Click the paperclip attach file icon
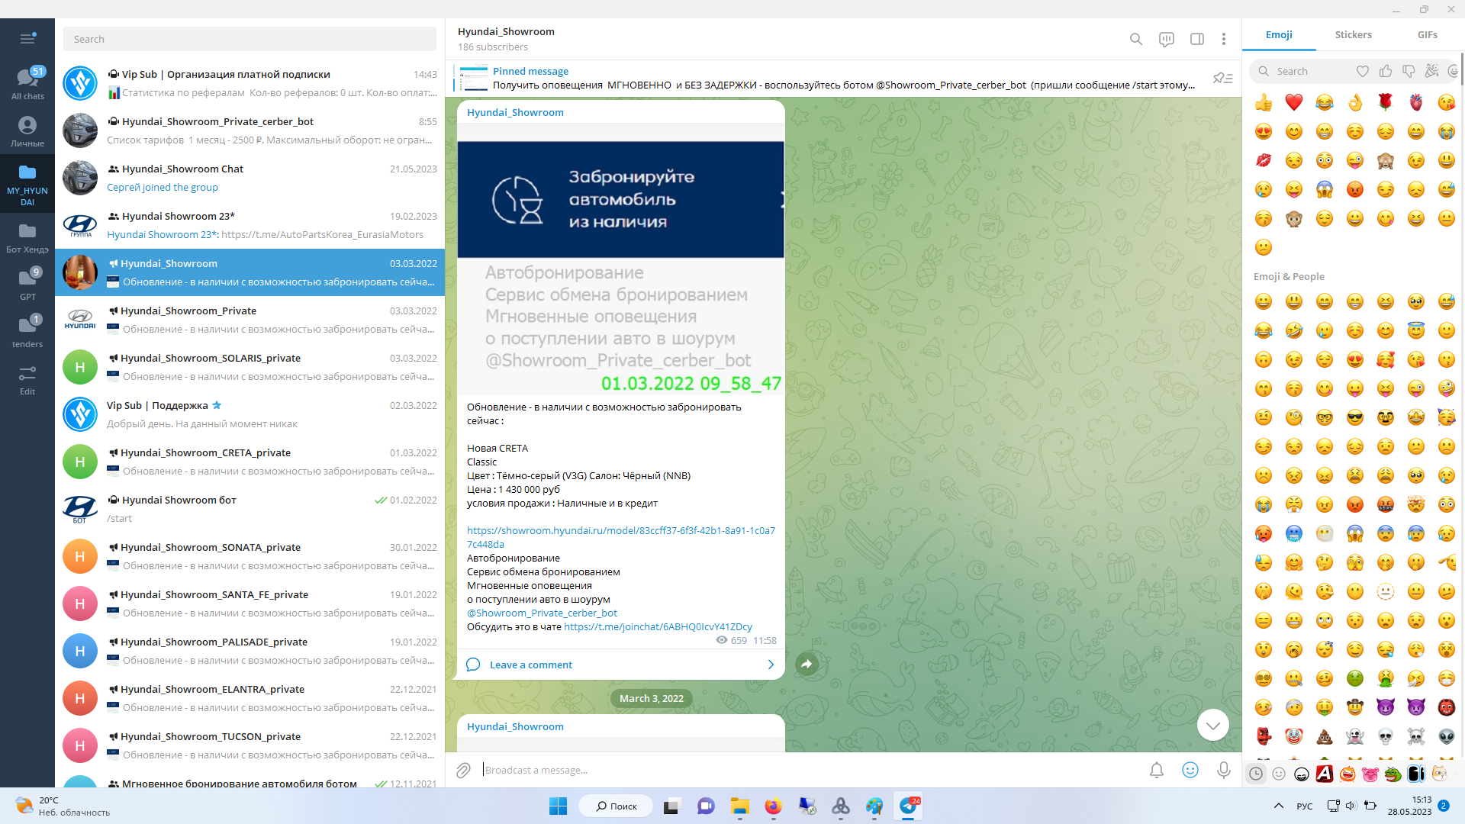Image resolution: width=1465 pixels, height=824 pixels. click(x=463, y=771)
